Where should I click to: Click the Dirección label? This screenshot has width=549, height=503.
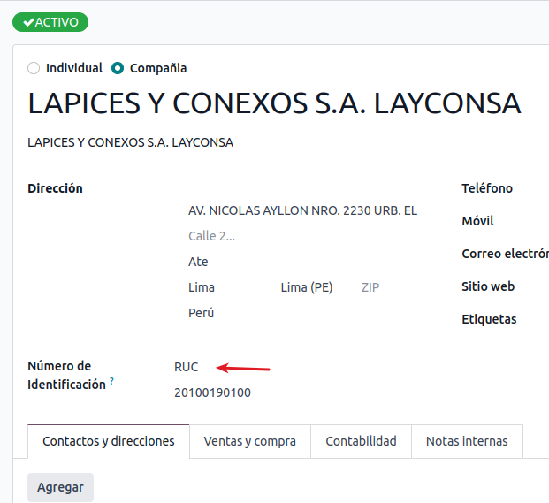point(56,188)
